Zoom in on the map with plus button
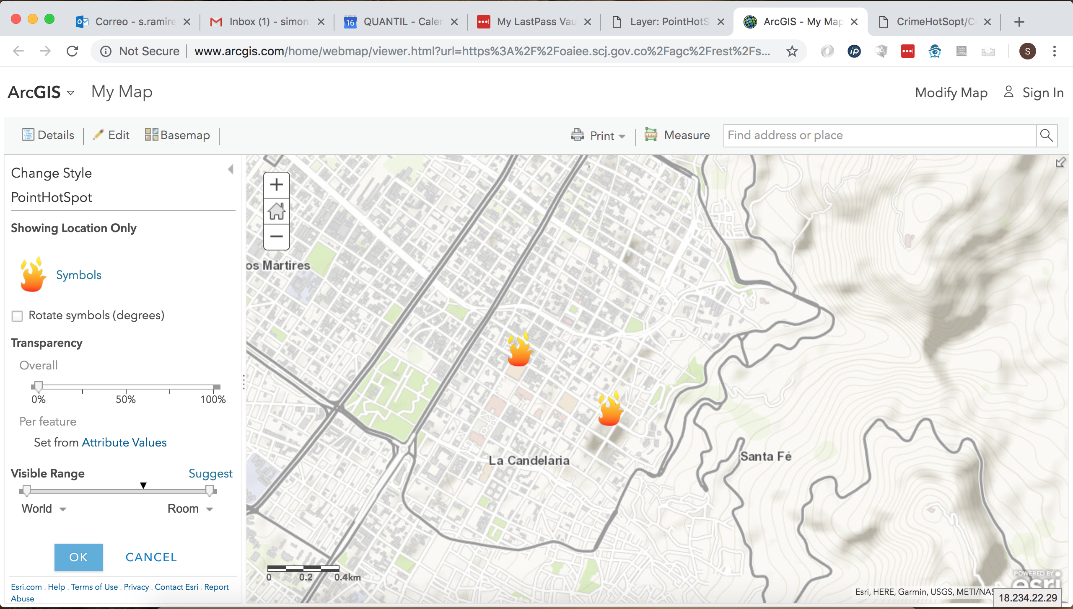 (276, 185)
